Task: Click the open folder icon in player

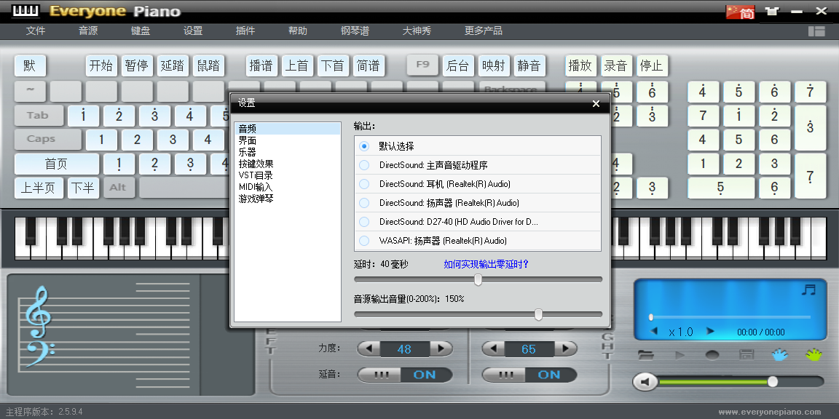Action: point(645,355)
